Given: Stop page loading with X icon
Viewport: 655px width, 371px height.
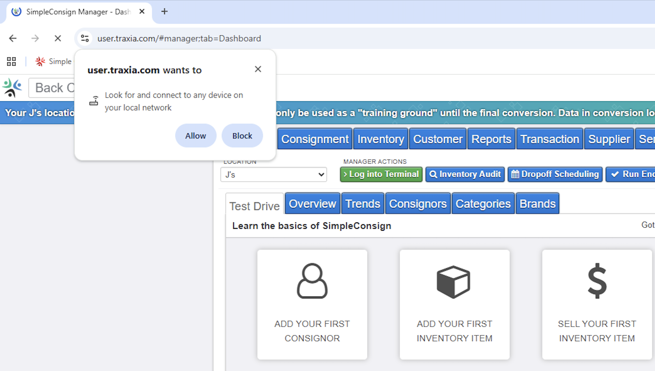Looking at the screenshot, I should click(58, 38).
